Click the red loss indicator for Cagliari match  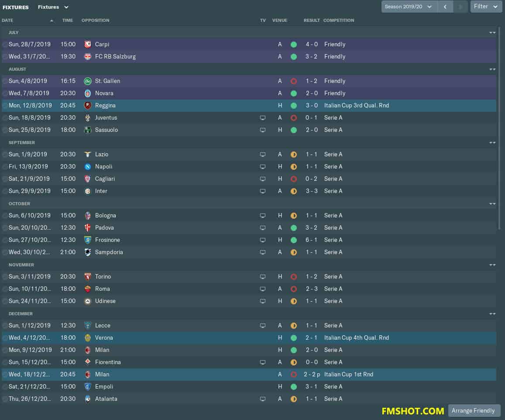click(294, 179)
